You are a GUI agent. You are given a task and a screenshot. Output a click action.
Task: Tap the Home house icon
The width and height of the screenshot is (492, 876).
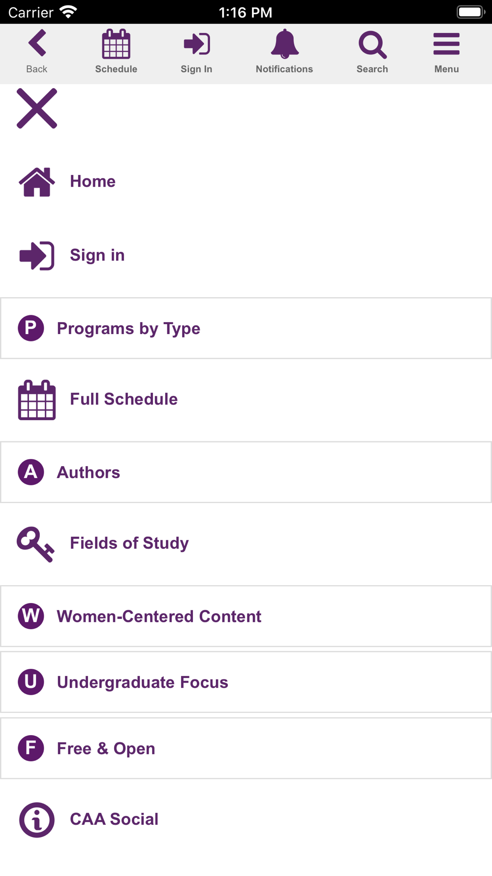click(37, 182)
